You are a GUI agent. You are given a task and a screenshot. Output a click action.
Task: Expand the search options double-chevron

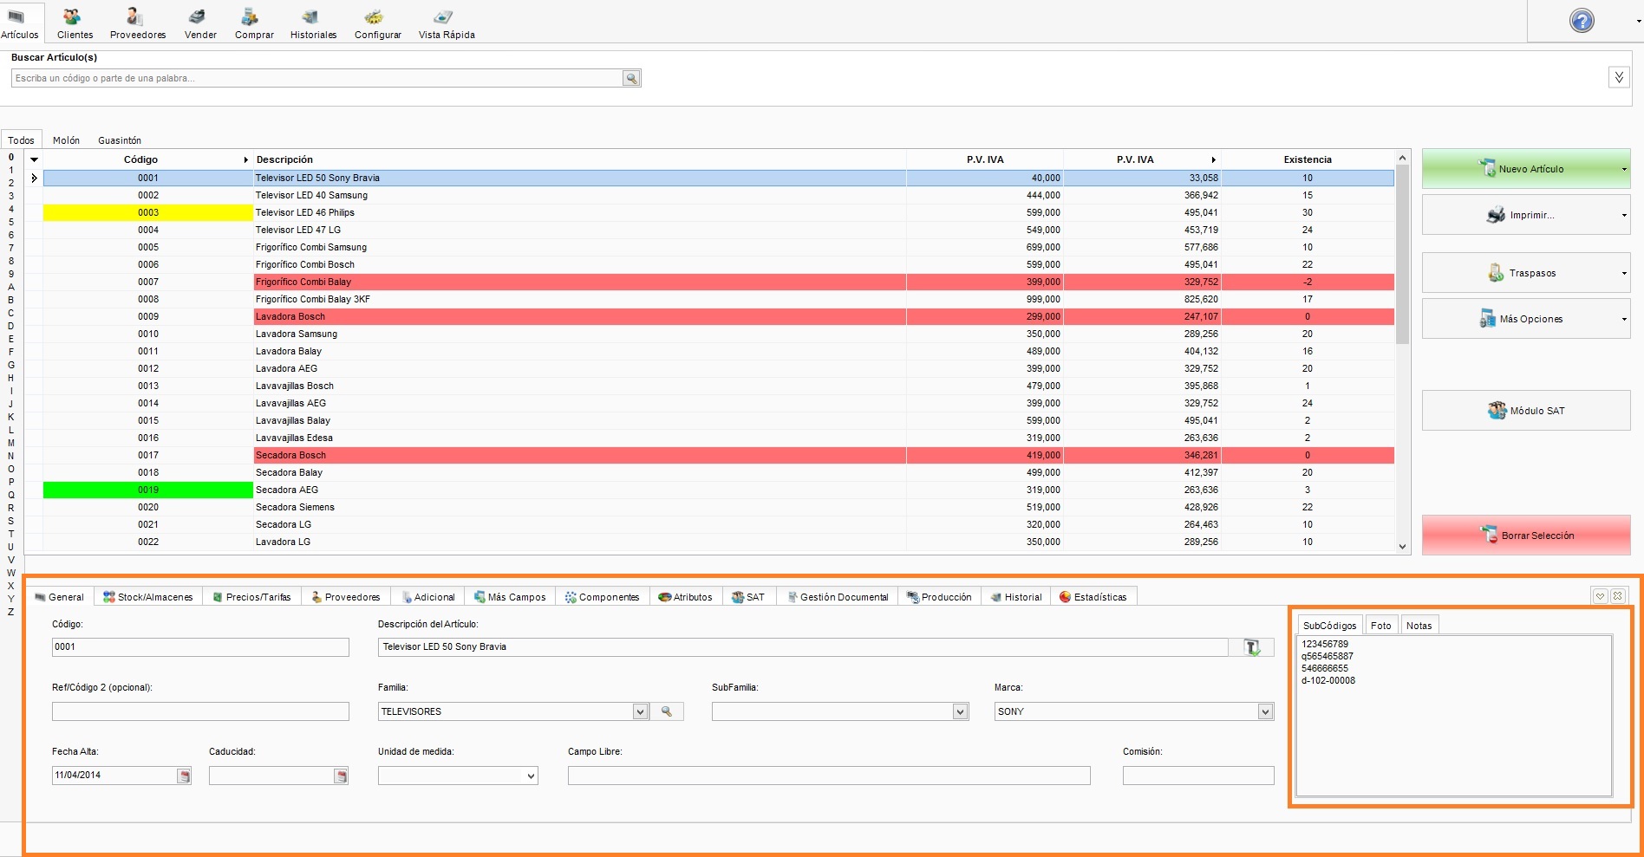point(1619,77)
